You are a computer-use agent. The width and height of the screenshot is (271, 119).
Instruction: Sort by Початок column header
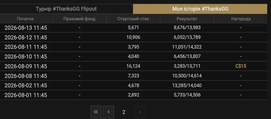26,19
